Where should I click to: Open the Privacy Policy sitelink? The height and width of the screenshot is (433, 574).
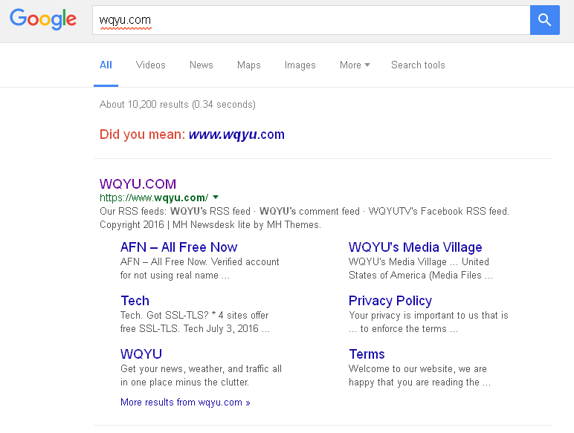390,301
